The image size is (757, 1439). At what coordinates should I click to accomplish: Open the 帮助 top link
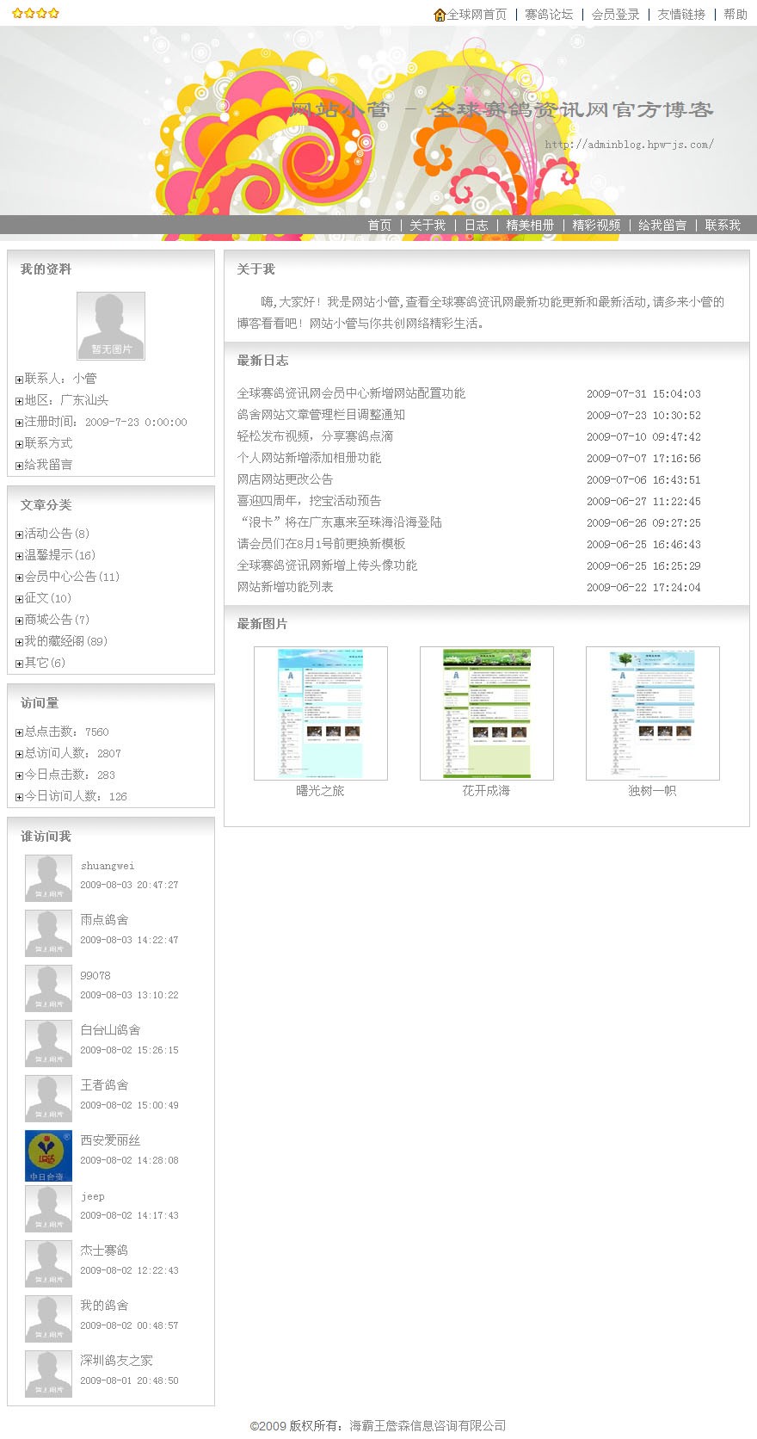click(735, 15)
